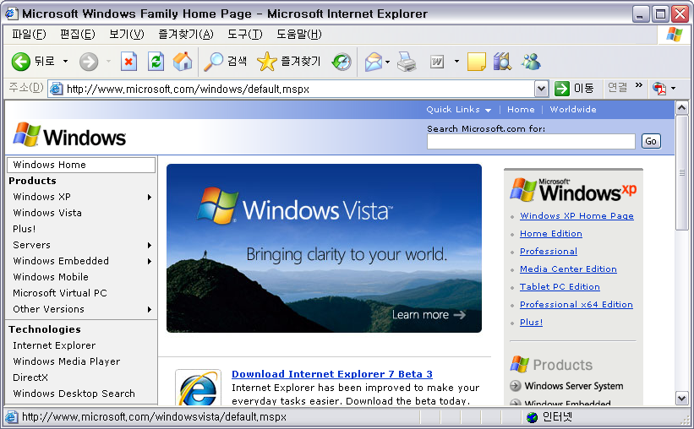
Task: Expand the Servers submenu
Action: (150, 246)
